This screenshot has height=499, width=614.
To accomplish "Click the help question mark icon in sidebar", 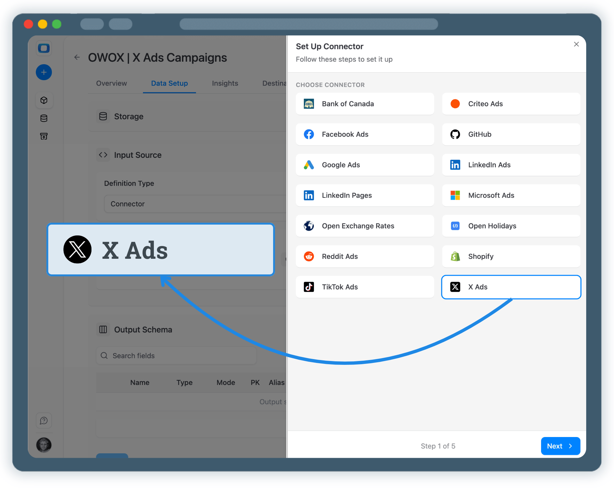I will click(x=44, y=420).
